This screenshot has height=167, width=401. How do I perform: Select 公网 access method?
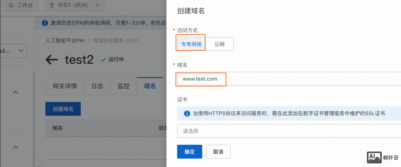click(219, 44)
